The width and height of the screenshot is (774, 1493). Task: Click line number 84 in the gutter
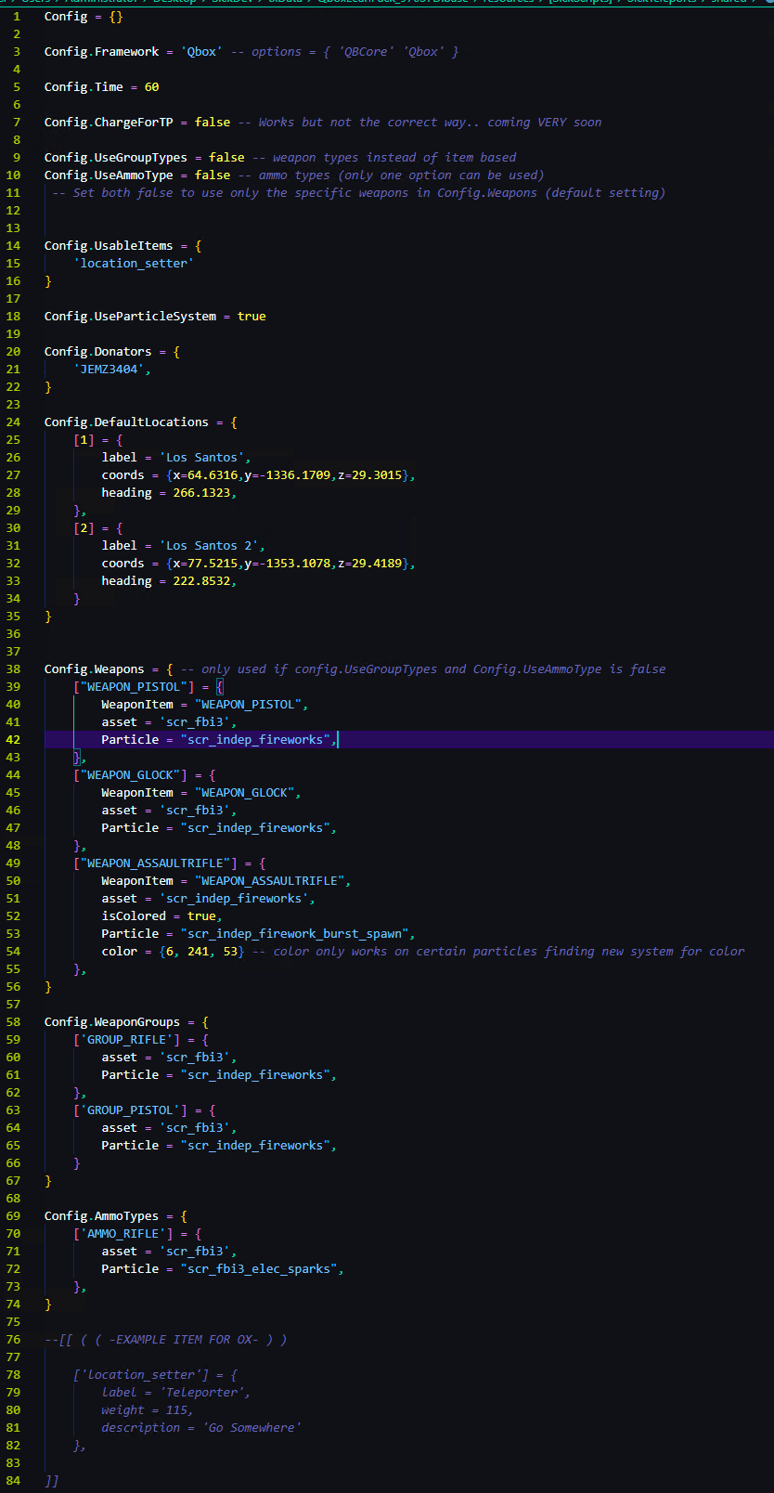(x=13, y=1481)
